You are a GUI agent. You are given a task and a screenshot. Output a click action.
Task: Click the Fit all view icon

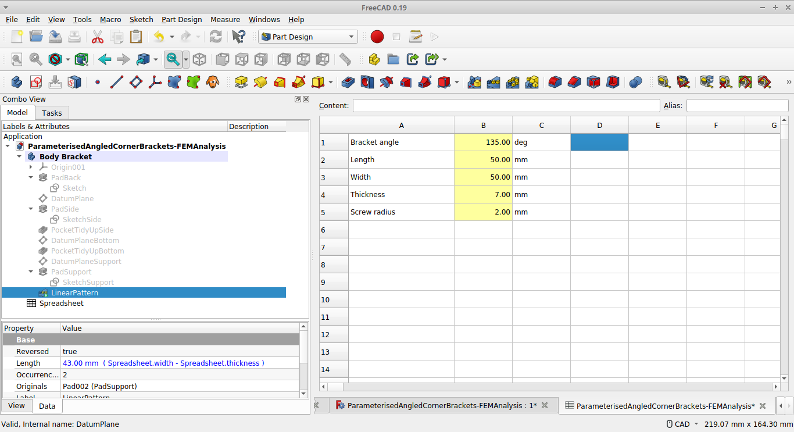(x=17, y=59)
